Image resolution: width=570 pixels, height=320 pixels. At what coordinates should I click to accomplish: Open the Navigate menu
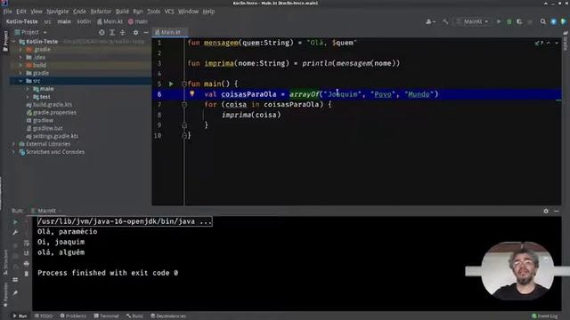(57, 12)
